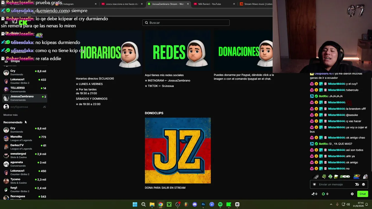The height and width of the screenshot is (209, 372).
Task: Switch to the Stream Mave music tab
Action: point(256,4)
